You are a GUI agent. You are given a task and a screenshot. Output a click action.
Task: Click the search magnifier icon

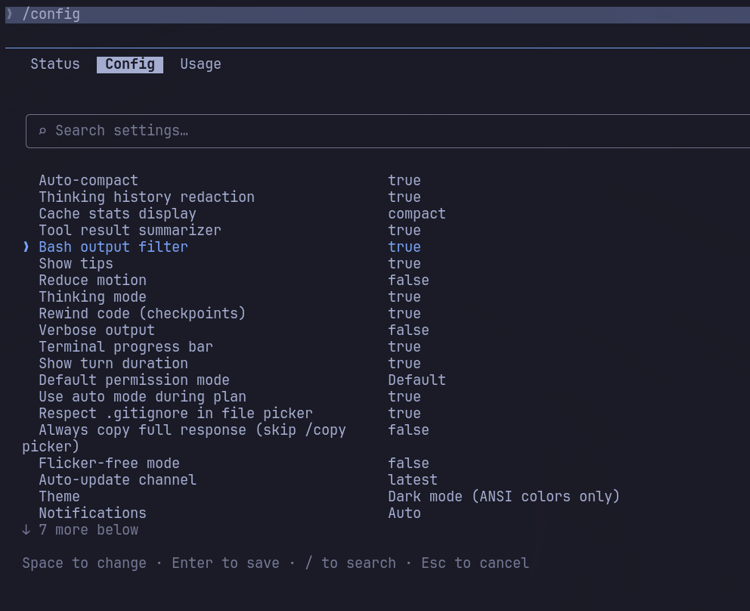click(x=42, y=131)
